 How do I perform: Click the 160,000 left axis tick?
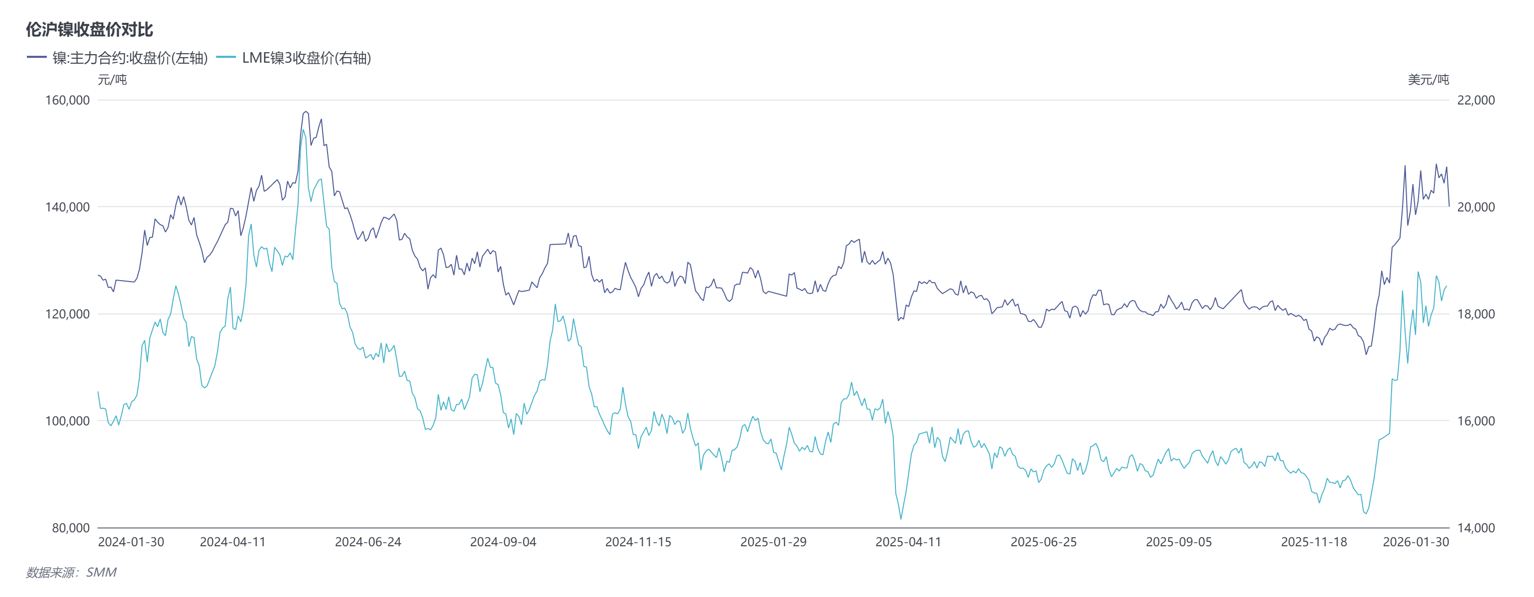(68, 100)
